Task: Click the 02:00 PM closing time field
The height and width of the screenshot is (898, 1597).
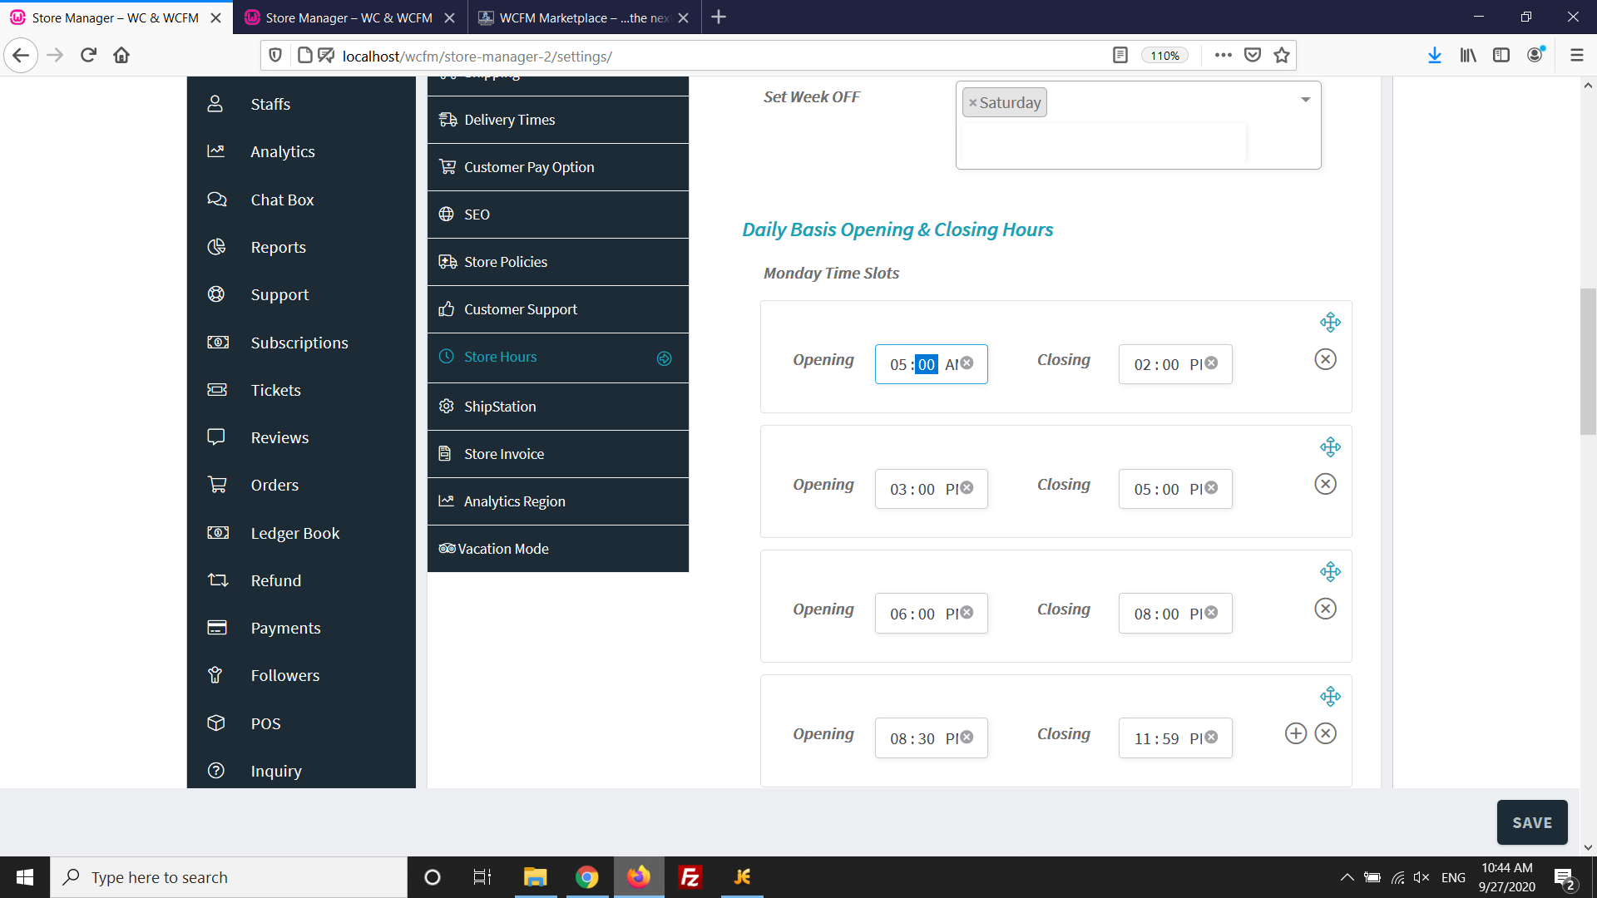Action: click(1175, 364)
